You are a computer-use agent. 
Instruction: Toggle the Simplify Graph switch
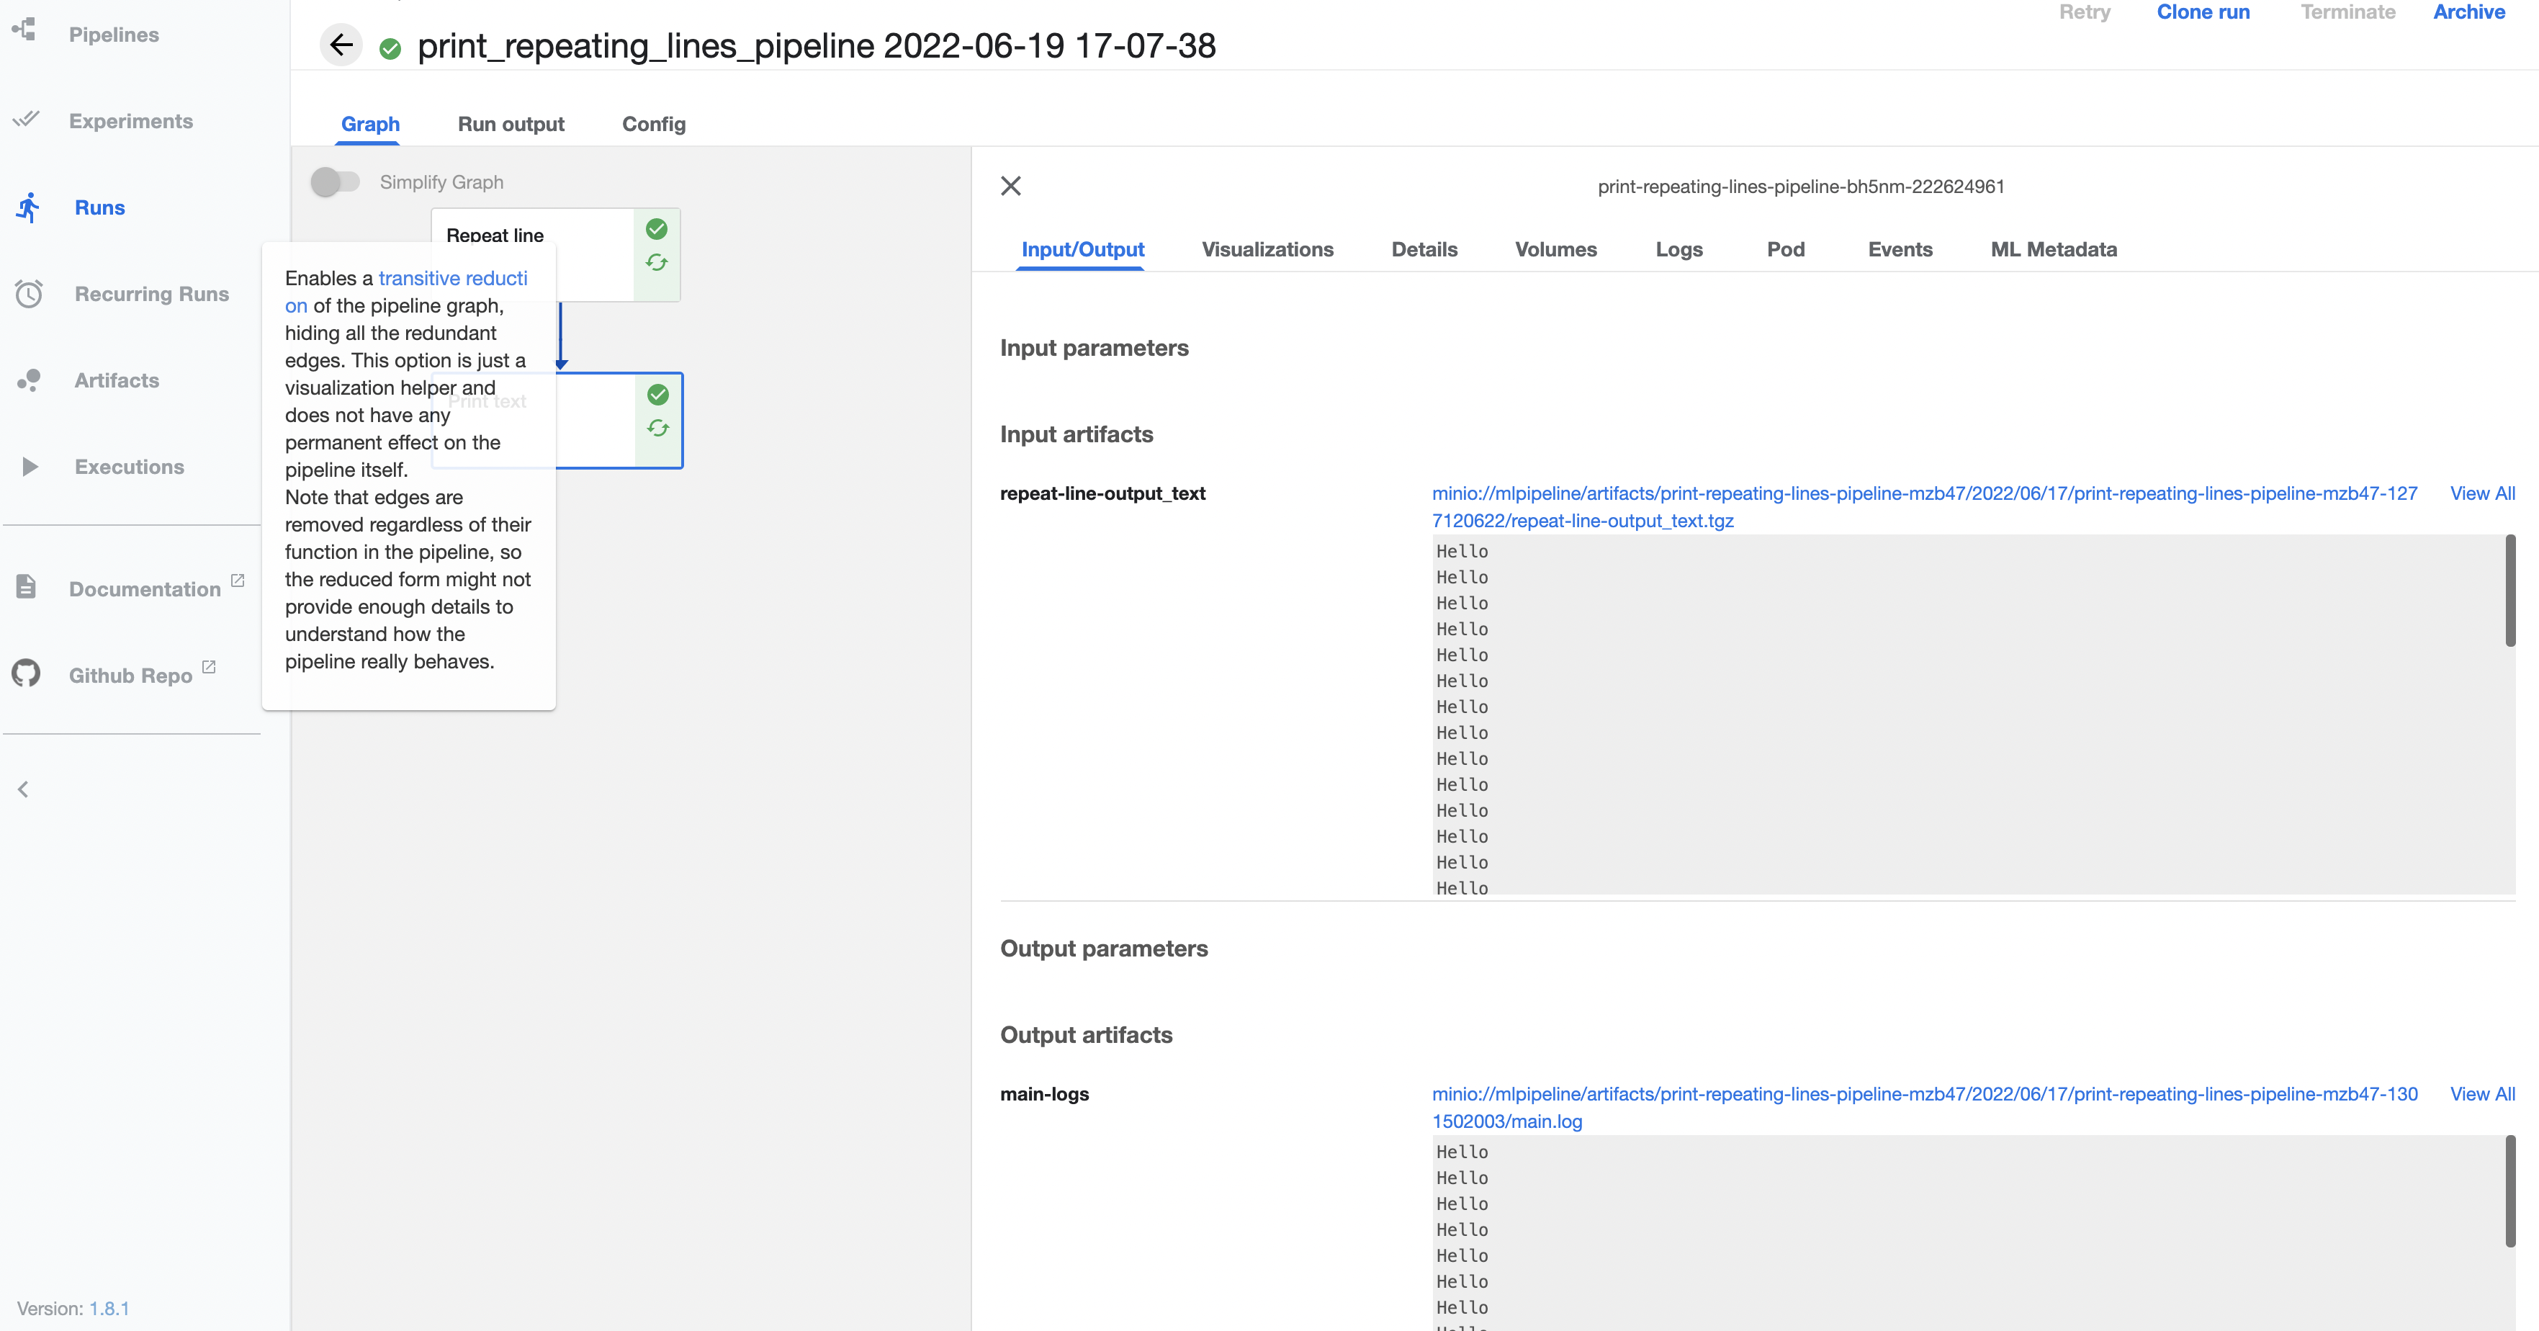point(335,182)
